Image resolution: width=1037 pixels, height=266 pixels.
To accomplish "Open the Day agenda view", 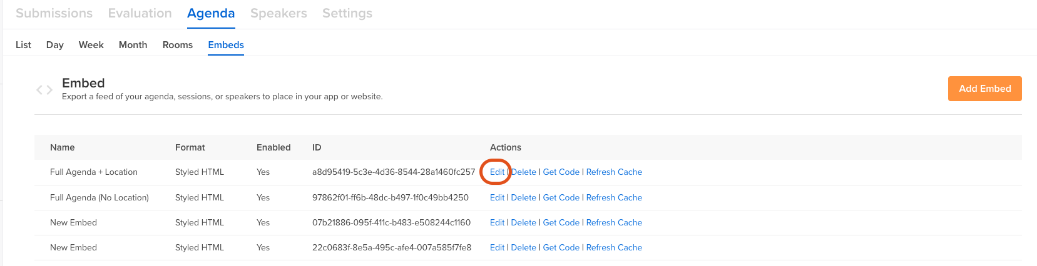I will tap(55, 45).
